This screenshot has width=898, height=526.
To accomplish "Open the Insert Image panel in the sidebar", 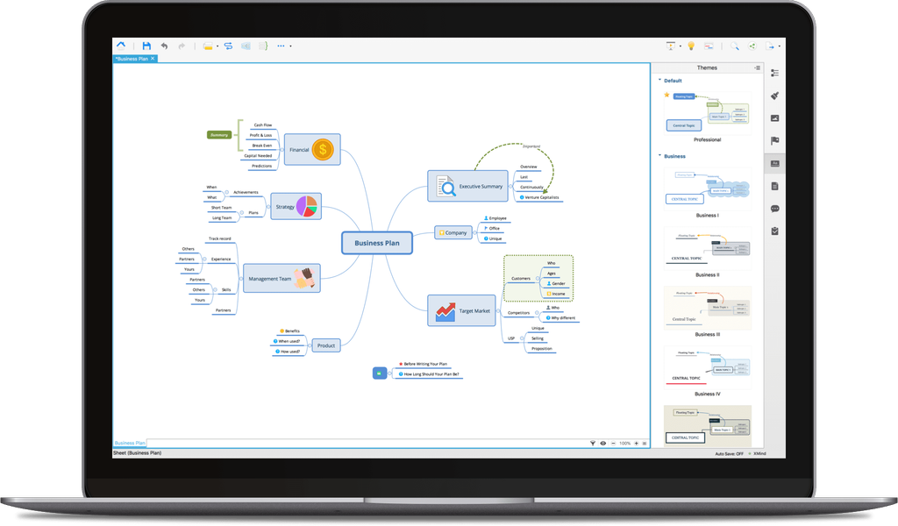I will pyautogui.click(x=775, y=117).
